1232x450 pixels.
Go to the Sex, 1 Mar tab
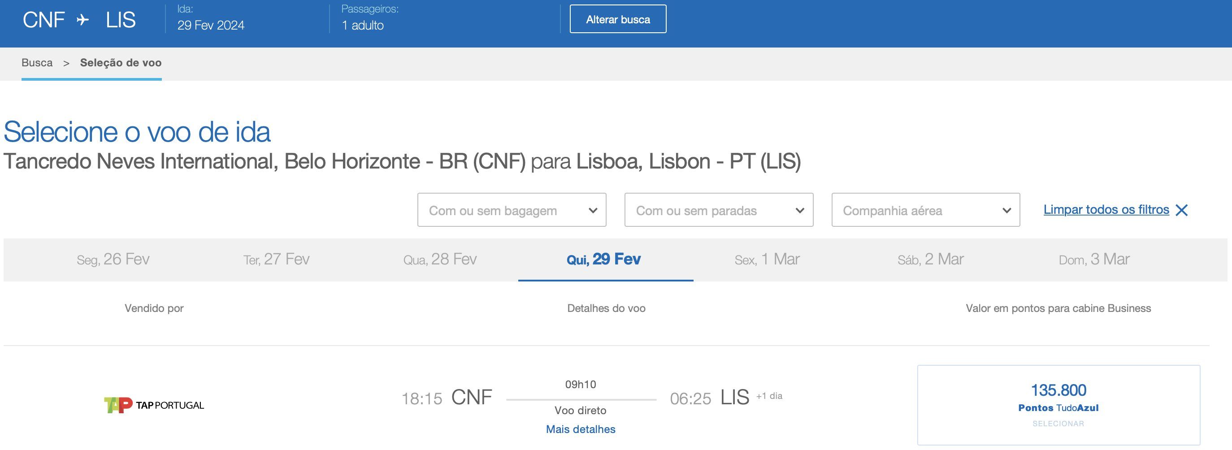pyautogui.click(x=767, y=259)
